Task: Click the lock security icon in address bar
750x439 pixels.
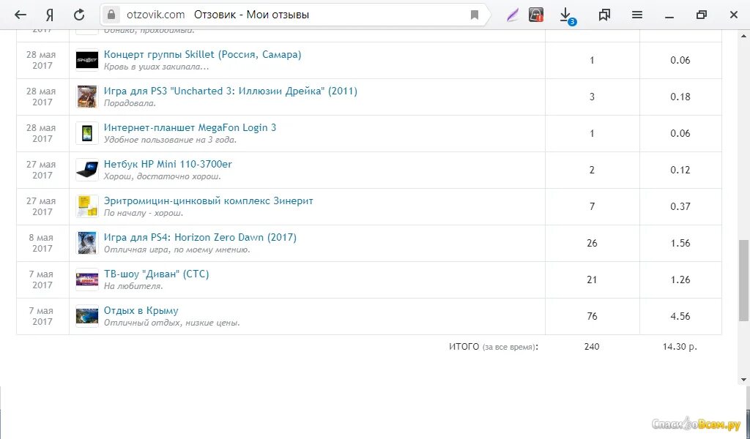Action: coord(111,15)
